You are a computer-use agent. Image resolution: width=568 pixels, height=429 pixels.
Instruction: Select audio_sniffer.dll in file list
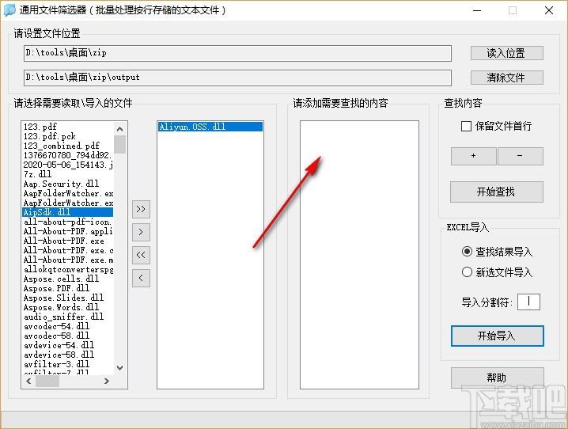point(68,317)
